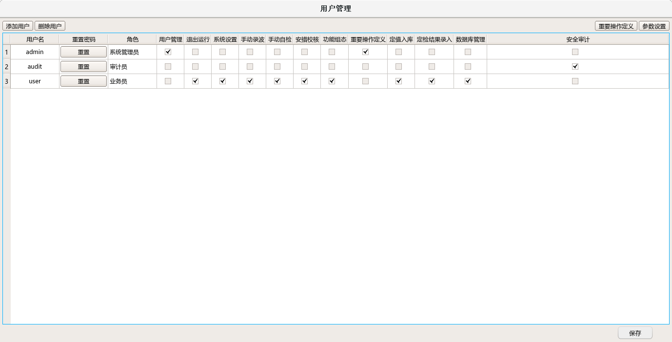Uncheck 定检结果录入 for user row

[432, 81]
